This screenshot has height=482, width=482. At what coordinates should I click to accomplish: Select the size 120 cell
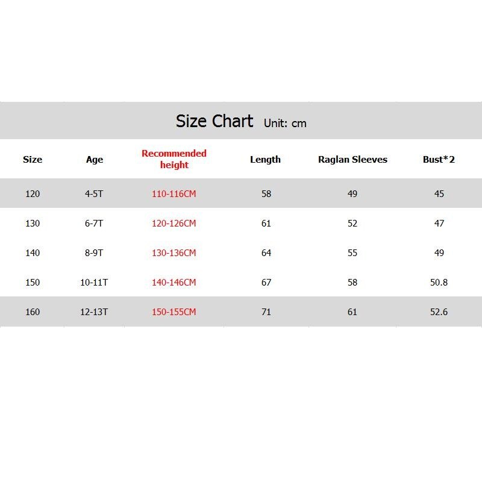[x=33, y=194]
